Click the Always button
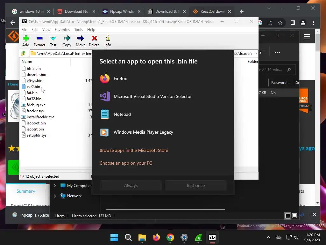Viewport: 326px width, 245px height. point(131,185)
